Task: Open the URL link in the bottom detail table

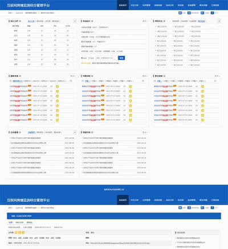Action: point(120,243)
